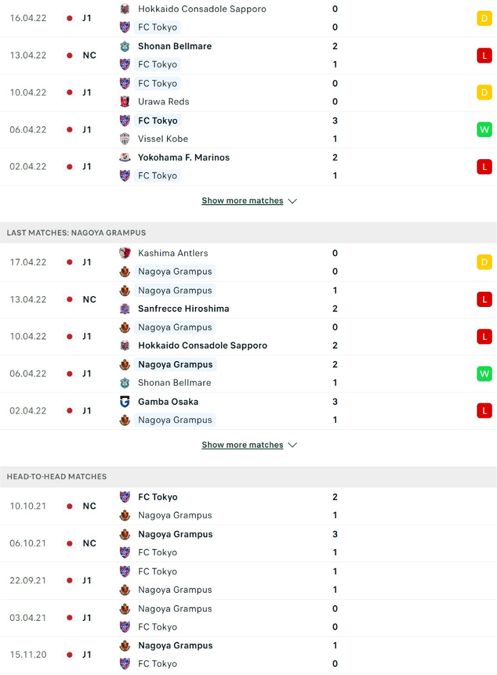Click the Yokohama F. Marinos crest icon
497x675 pixels.
(125, 157)
